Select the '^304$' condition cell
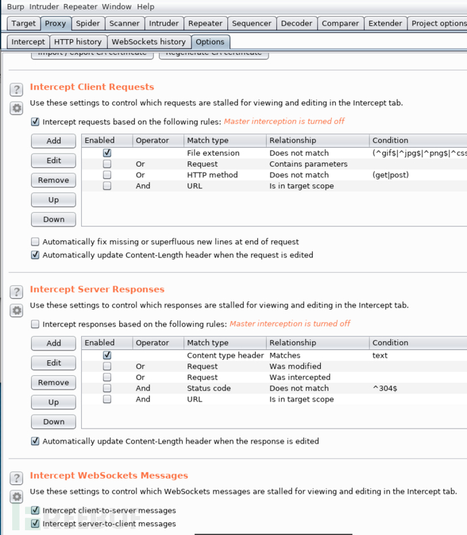The width and height of the screenshot is (467, 535). [418, 388]
